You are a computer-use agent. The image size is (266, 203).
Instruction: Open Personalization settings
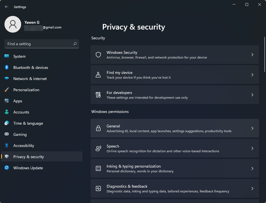coord(42,90)
